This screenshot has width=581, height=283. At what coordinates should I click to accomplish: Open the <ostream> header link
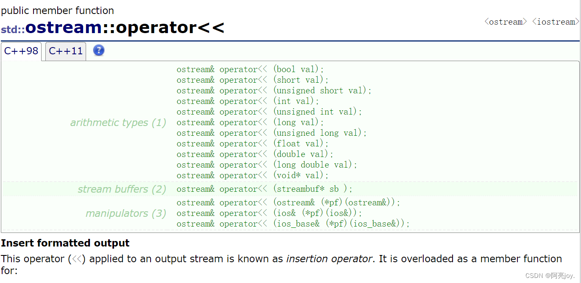click(x=506, y=22)
